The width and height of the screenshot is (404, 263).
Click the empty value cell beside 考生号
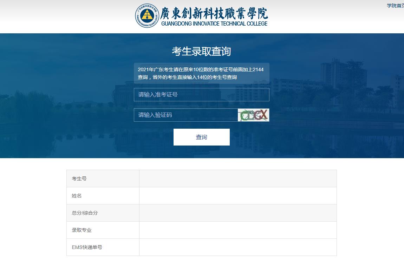pyautogui.click(x=238, y=178)
